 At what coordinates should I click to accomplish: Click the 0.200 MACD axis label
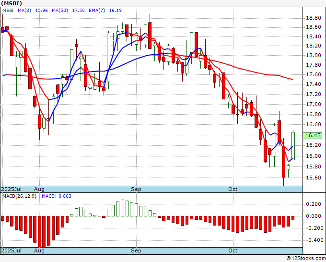[x=314, y=204]
